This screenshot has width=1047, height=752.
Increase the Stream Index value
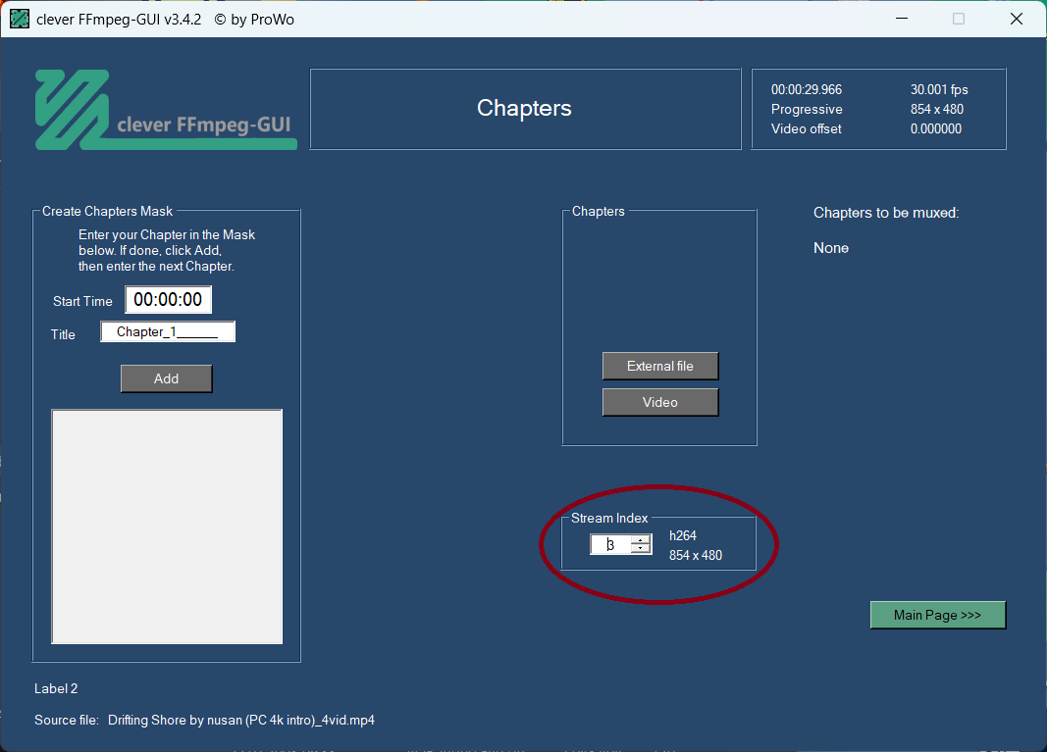click(641, 540)
